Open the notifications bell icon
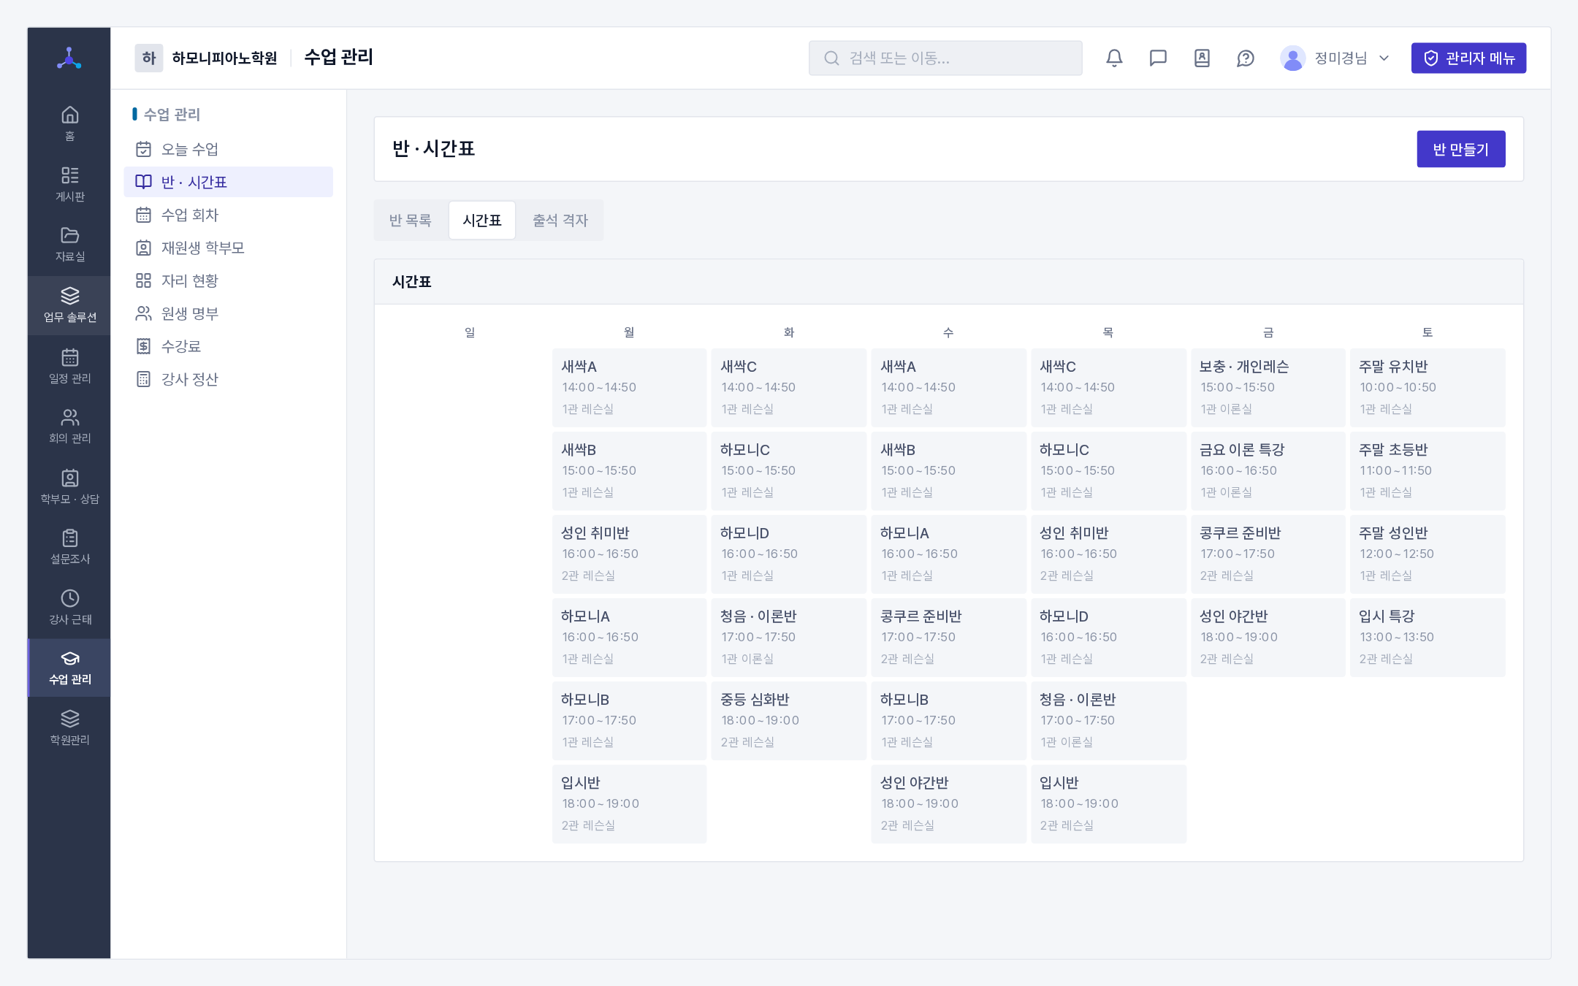This screenshot has width=1578, height=986. [1114, 58]
